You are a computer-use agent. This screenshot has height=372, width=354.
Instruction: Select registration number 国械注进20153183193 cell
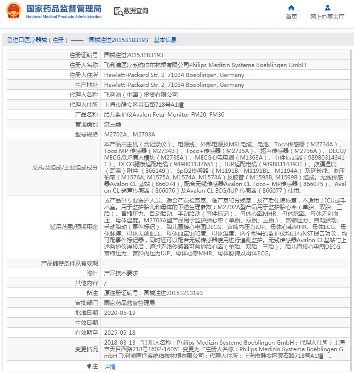coord(134,55)
